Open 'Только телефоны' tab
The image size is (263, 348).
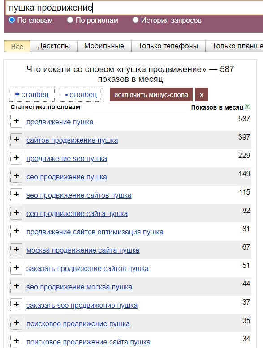(x=168, y=46)
